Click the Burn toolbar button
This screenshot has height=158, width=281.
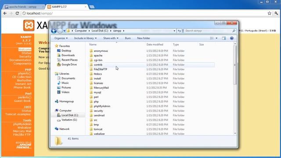[x=128, y=38]
